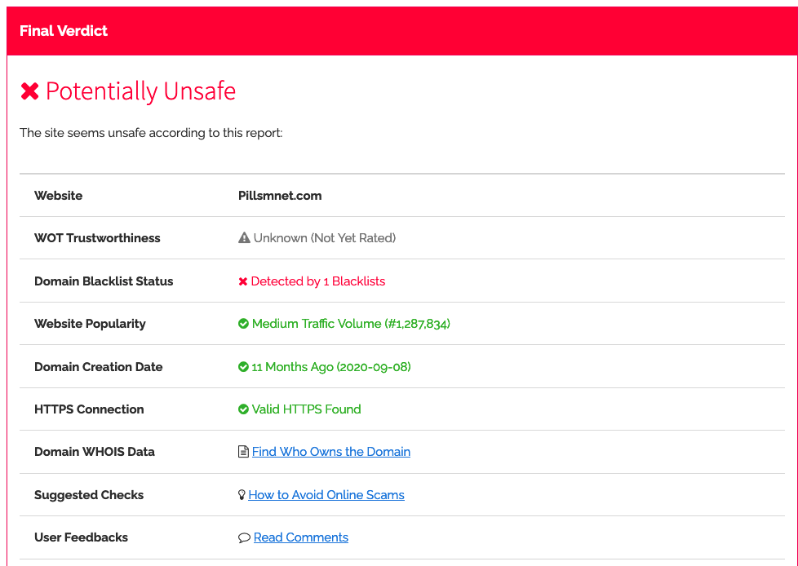Click the warning triangle icon beside Unknown
Image resolution: width=798 pixels, height=566 pixels.
pyautogui.click(x=243, y=238)
